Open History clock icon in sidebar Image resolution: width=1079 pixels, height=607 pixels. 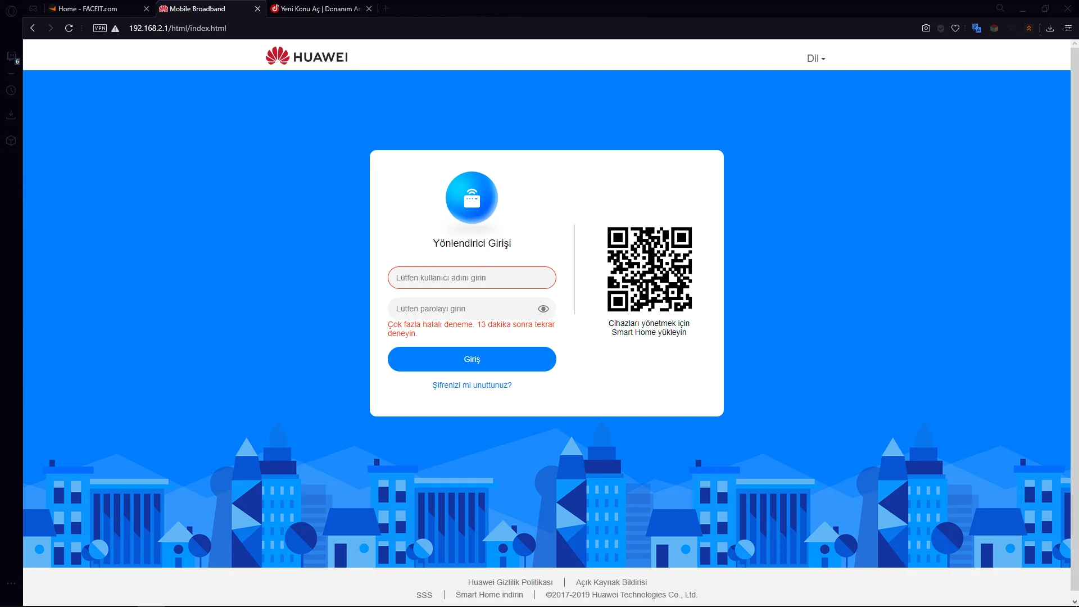[11, 90]
